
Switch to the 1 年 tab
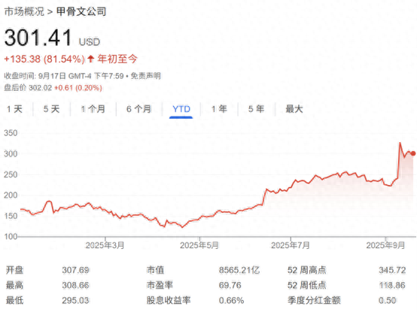219,109
